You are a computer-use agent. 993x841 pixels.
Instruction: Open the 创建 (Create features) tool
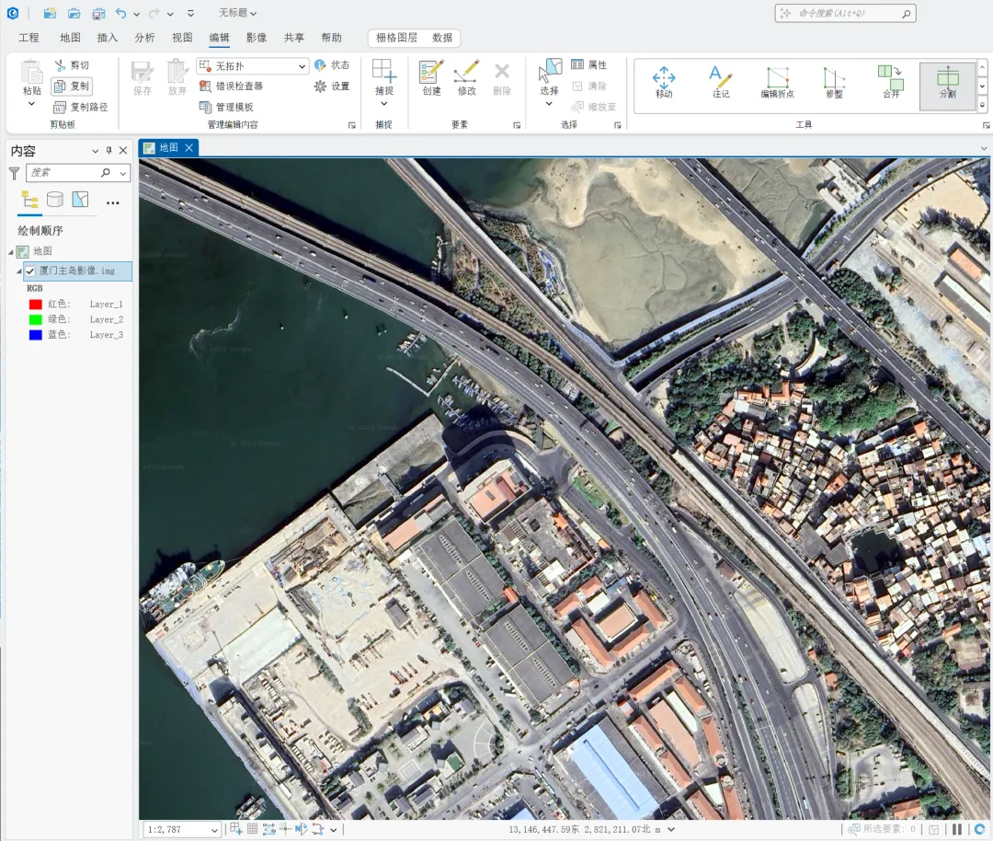click(x=431, y=77)
